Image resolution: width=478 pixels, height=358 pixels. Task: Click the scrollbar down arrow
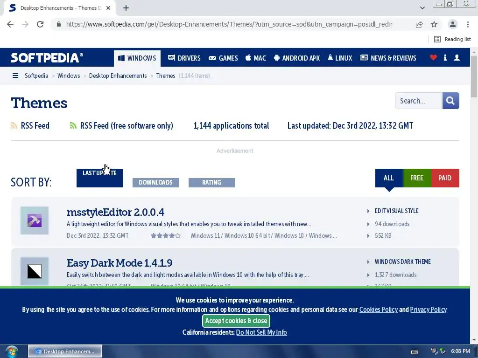click(x=474, y=340)
